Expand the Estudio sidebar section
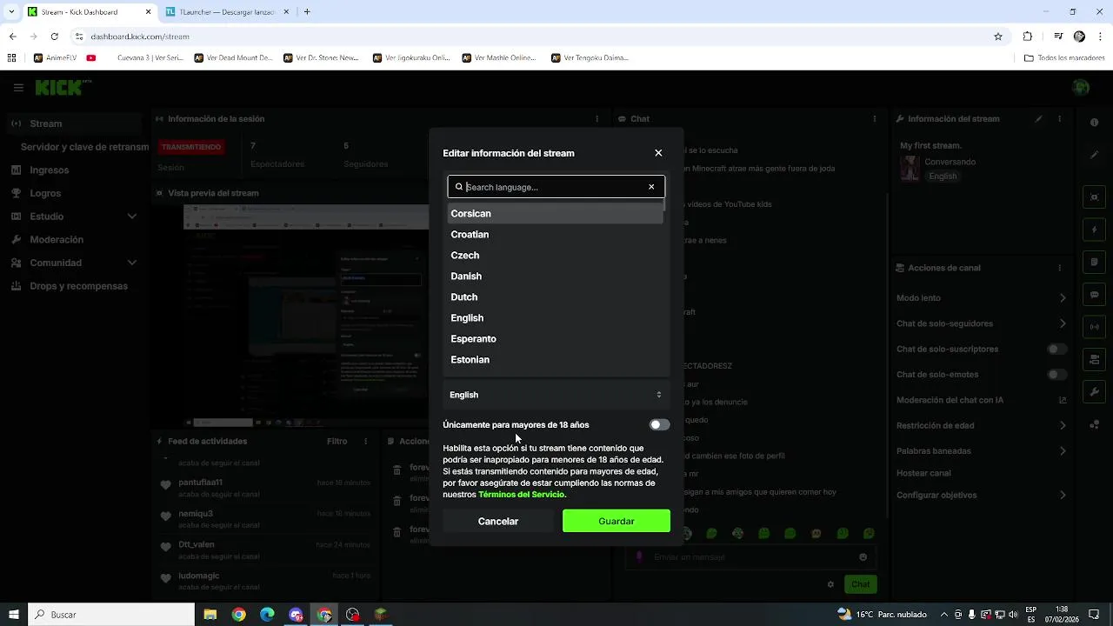The image size is (1113, 626). (x=75, y=216)
